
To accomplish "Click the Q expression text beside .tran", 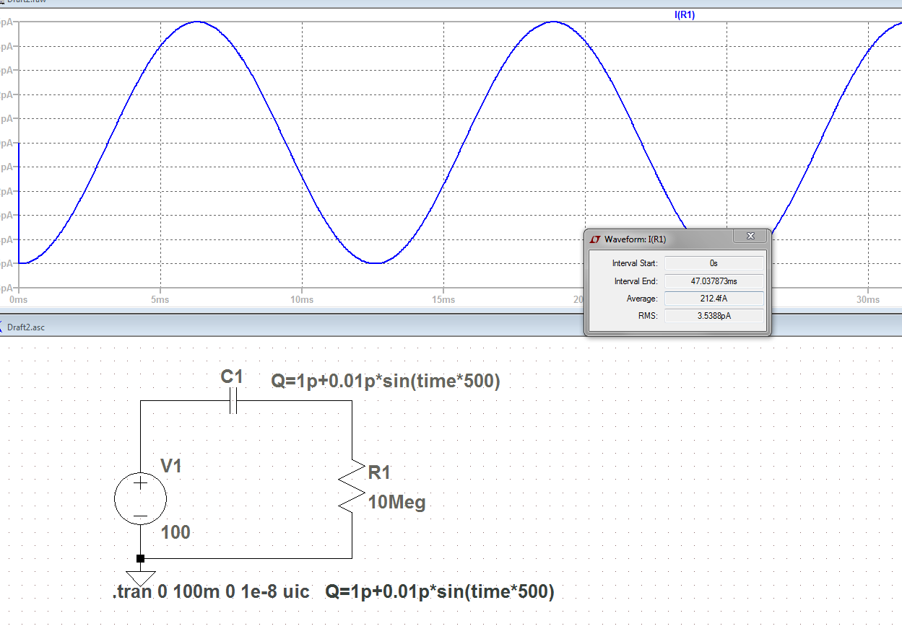I will 441,592.
